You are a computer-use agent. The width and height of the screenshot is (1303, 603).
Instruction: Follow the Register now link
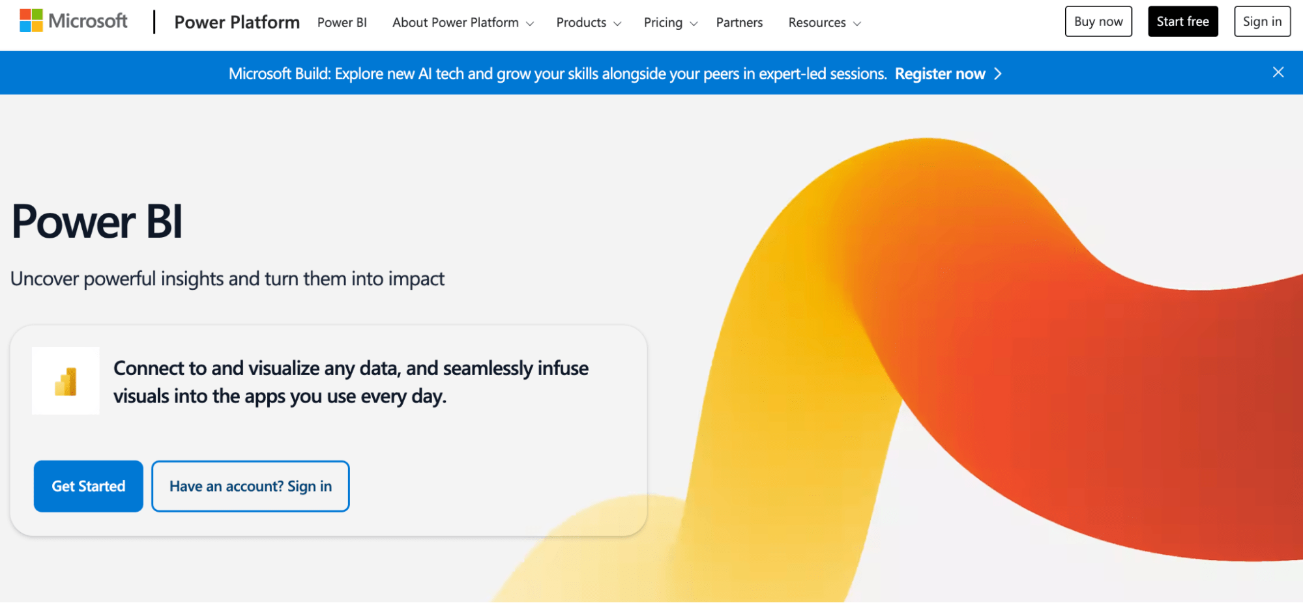[940, 74]
